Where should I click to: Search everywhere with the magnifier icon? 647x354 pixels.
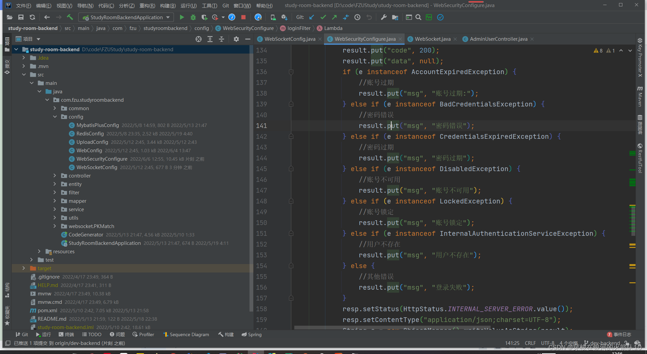pyautogui.click(x=418, y=17)
